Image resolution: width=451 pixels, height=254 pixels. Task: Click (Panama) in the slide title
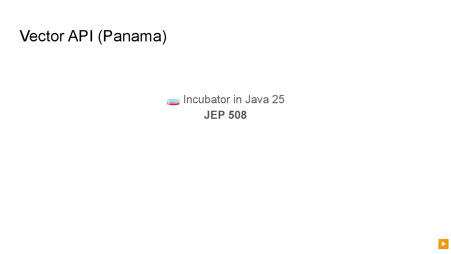132,36
